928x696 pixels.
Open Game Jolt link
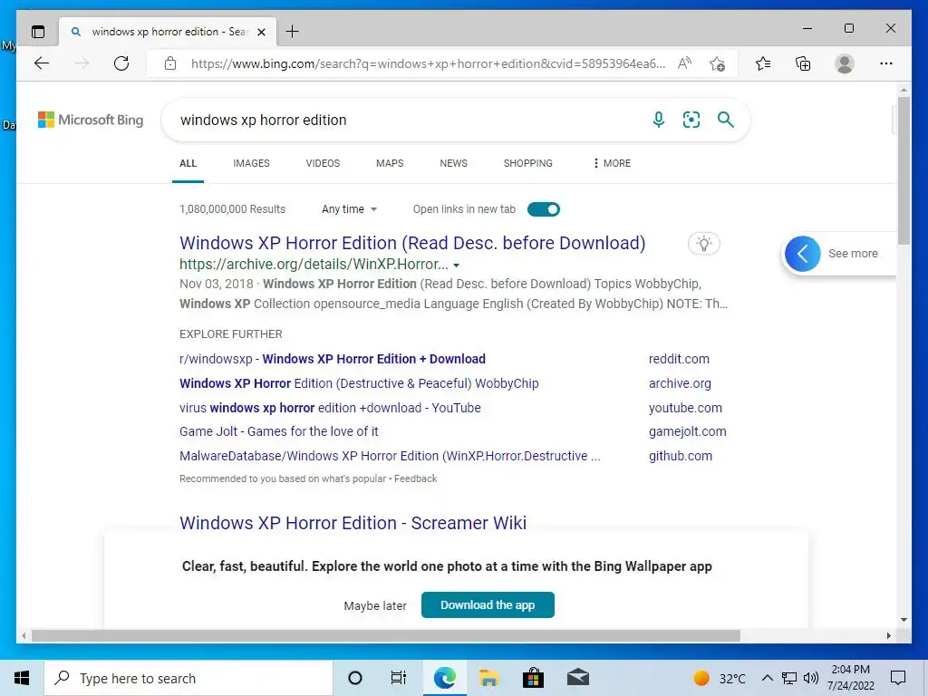(x=279, y=431)
